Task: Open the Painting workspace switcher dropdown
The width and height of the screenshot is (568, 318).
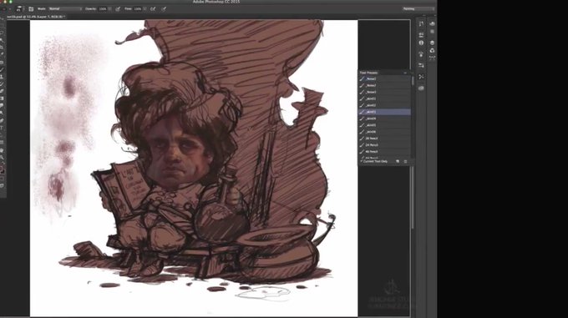Action: pos(418,8)
